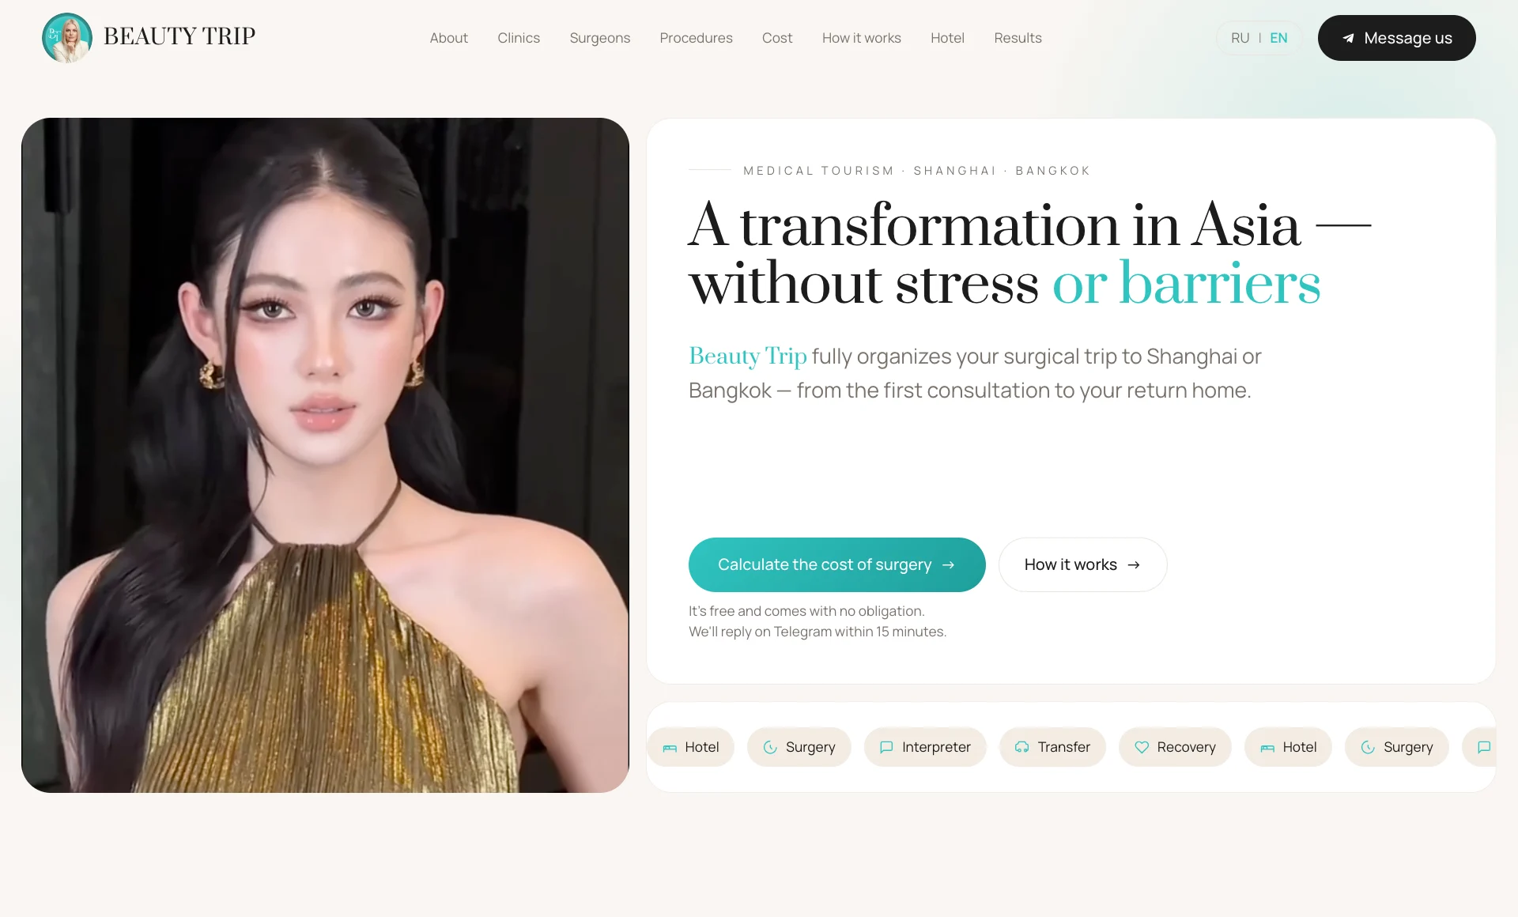Click the bed icon in second Hotel chip
Screen dimensions: 1518x917
pos(1267,748)
